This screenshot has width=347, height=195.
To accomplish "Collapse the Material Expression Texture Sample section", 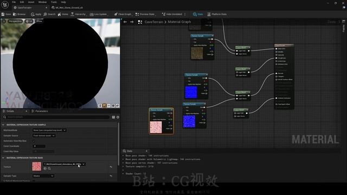I will click(x=3, y=125).
